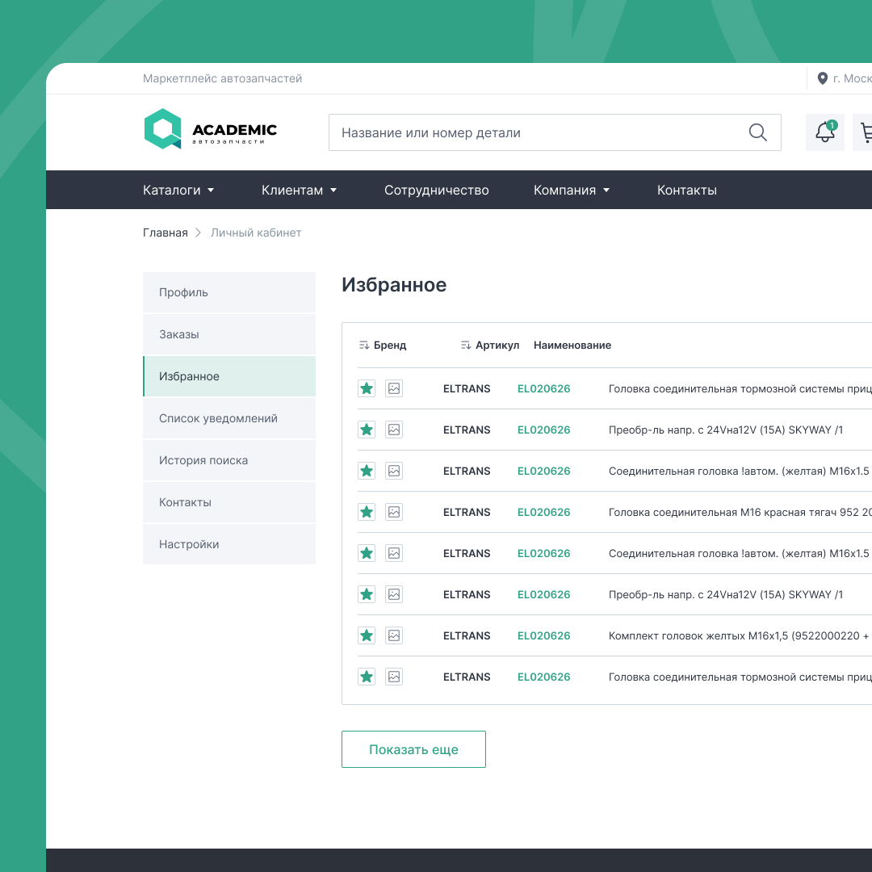872x872 pixels.
Task: Open notifications via the bell icon
Action: click(824, 132)
